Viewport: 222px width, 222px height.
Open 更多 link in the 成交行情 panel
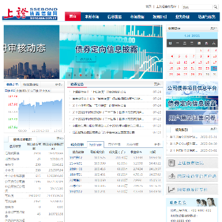(x=157, y=144)
